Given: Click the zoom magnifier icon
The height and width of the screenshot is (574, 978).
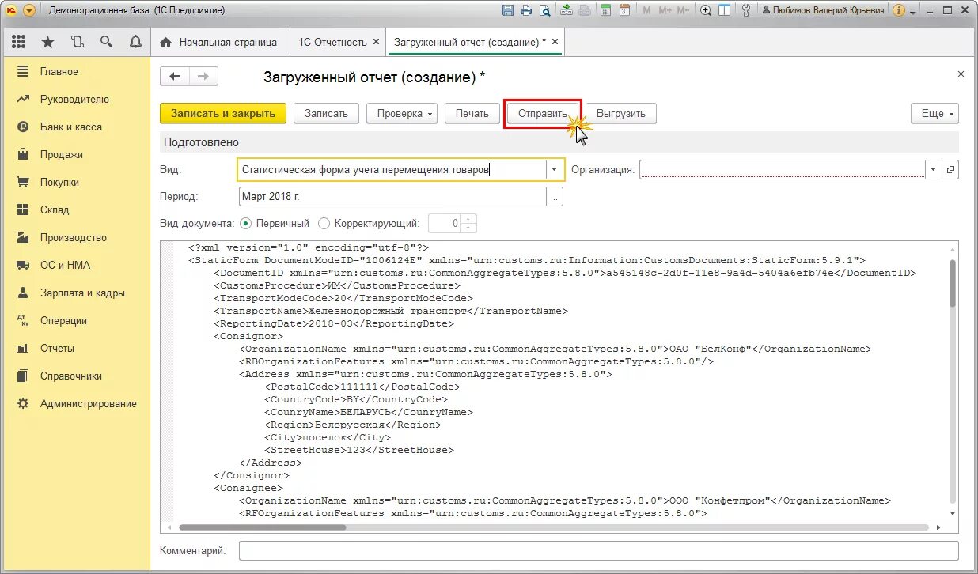Looking at the screenshot, I should [706, 10].
